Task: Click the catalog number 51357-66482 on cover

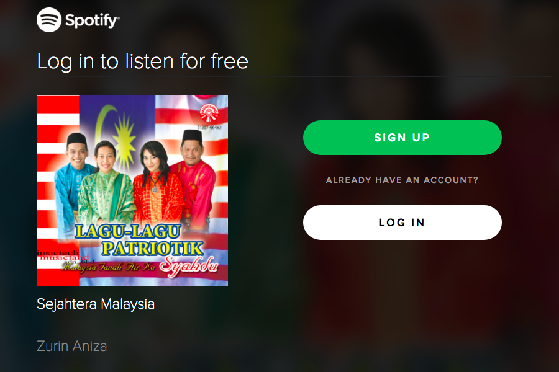Action: click(x=209, y=127)
